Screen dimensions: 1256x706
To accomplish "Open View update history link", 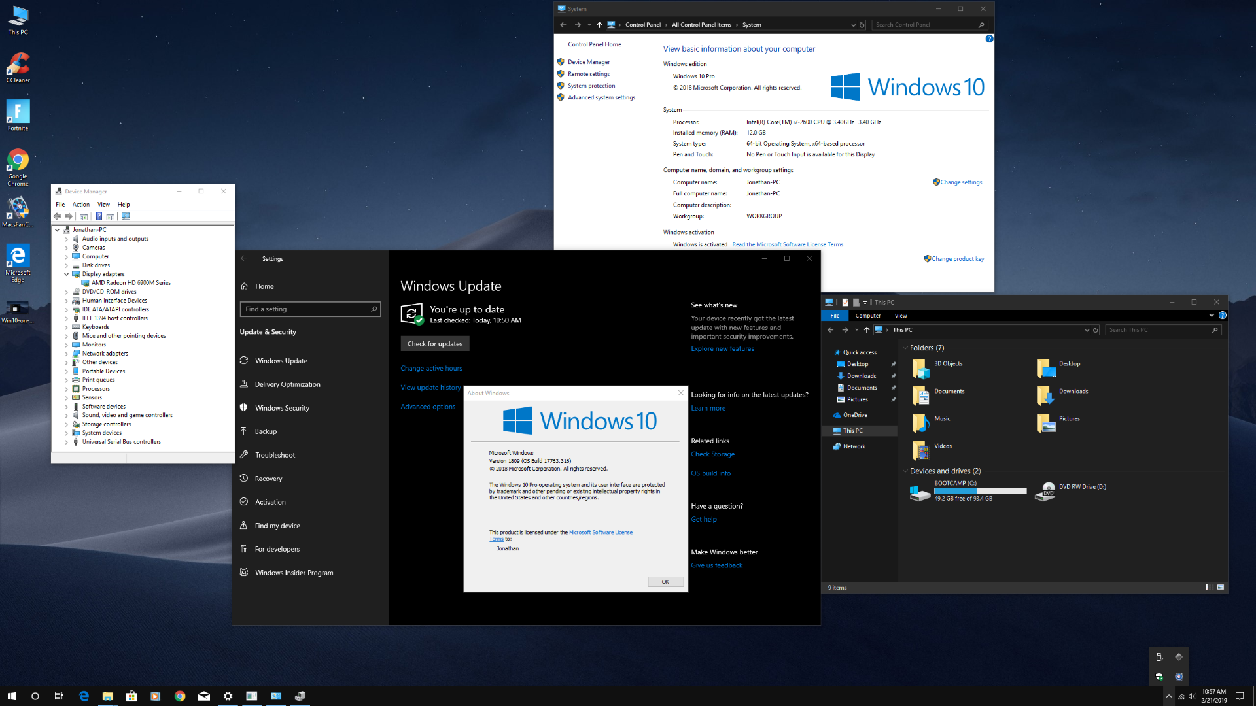I will tap(430, 388).
